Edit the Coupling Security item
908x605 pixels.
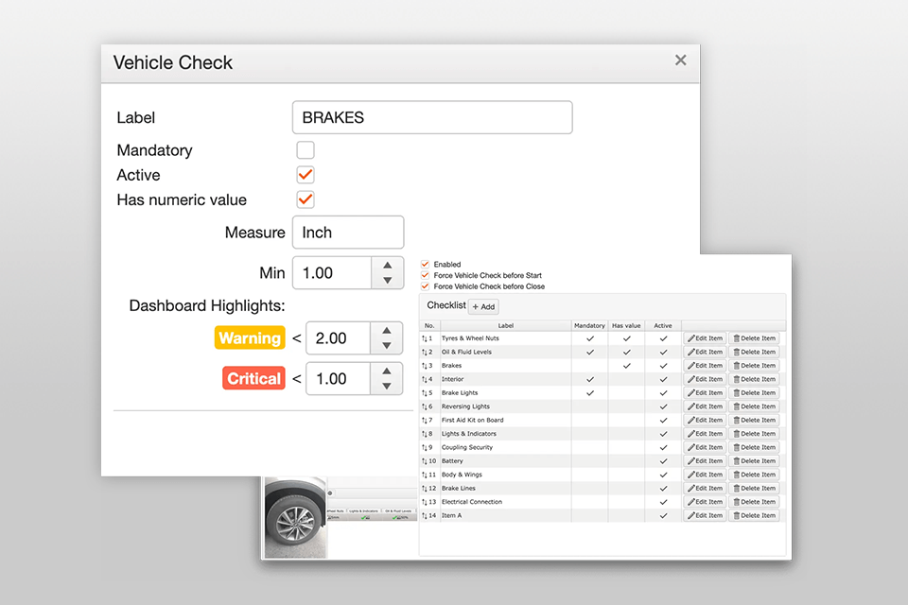coord(705,447)
